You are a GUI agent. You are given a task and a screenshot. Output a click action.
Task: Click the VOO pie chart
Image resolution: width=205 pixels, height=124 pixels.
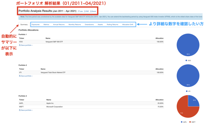tap(188, 45)
